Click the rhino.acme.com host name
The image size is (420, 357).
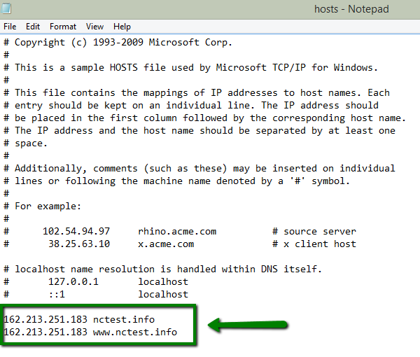[x=177, y=231]
